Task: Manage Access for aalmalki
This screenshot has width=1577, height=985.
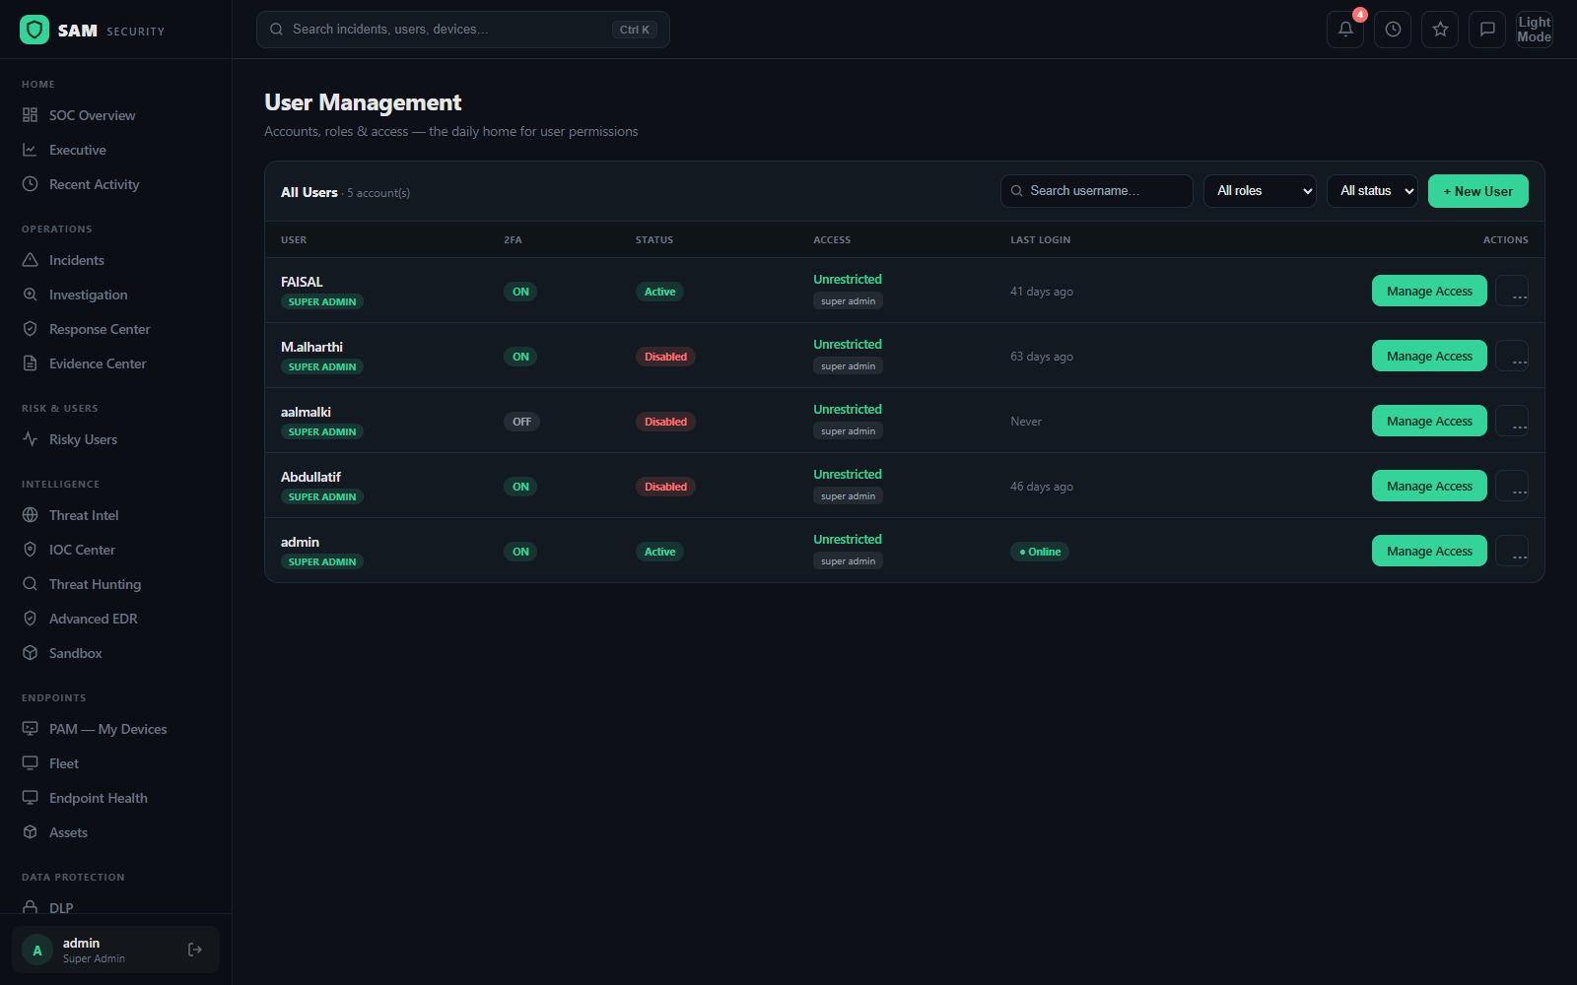Action: (1429, 421)
